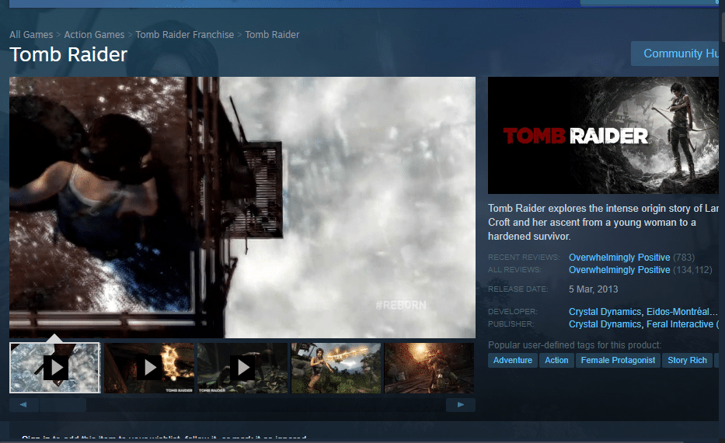
Task: Select the Story Rich tag
Action: [687, 361]
